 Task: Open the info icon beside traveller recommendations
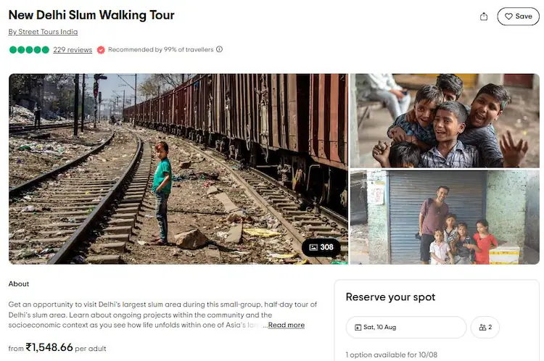click(x=220, y=49)
